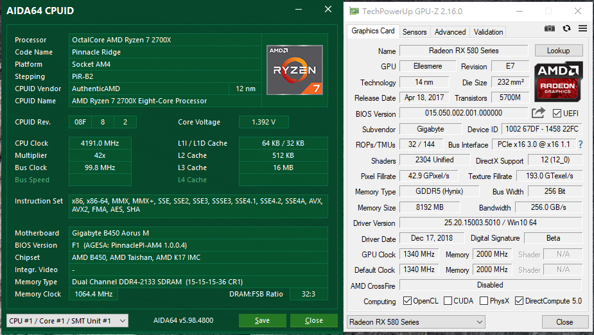Close GPU-Z with the title bar X

[578, 11]
